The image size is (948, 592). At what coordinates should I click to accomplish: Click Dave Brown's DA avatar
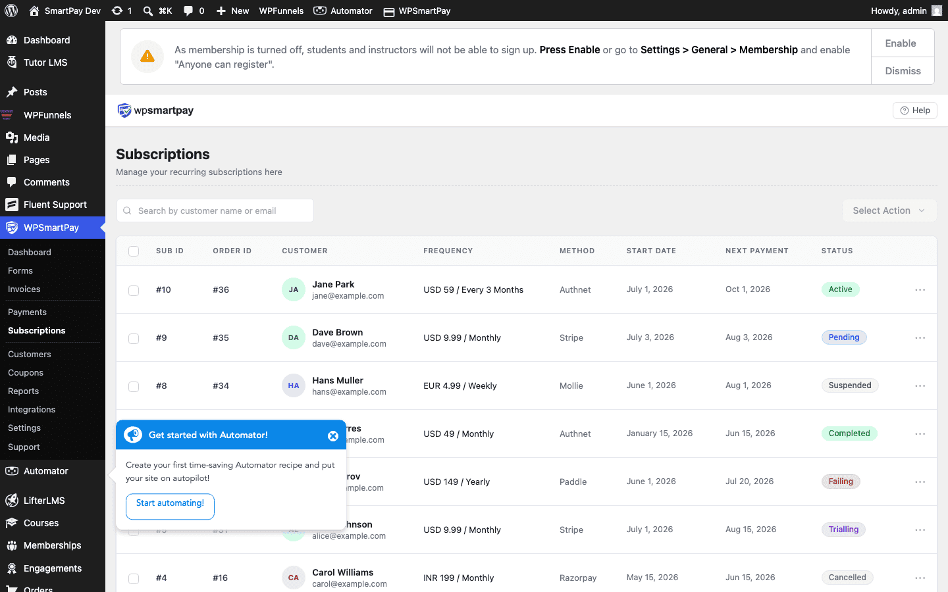294,337
